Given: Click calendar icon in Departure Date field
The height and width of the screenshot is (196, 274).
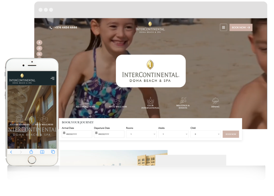Looking at the screenshot, I should 96,133.
